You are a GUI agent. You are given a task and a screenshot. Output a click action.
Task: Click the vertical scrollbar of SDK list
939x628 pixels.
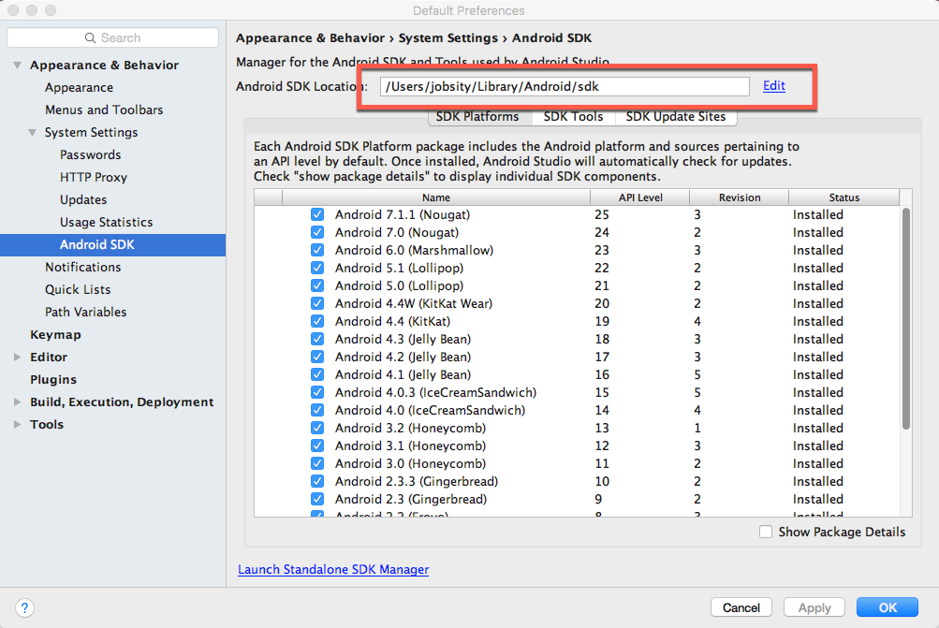[905, 318]
